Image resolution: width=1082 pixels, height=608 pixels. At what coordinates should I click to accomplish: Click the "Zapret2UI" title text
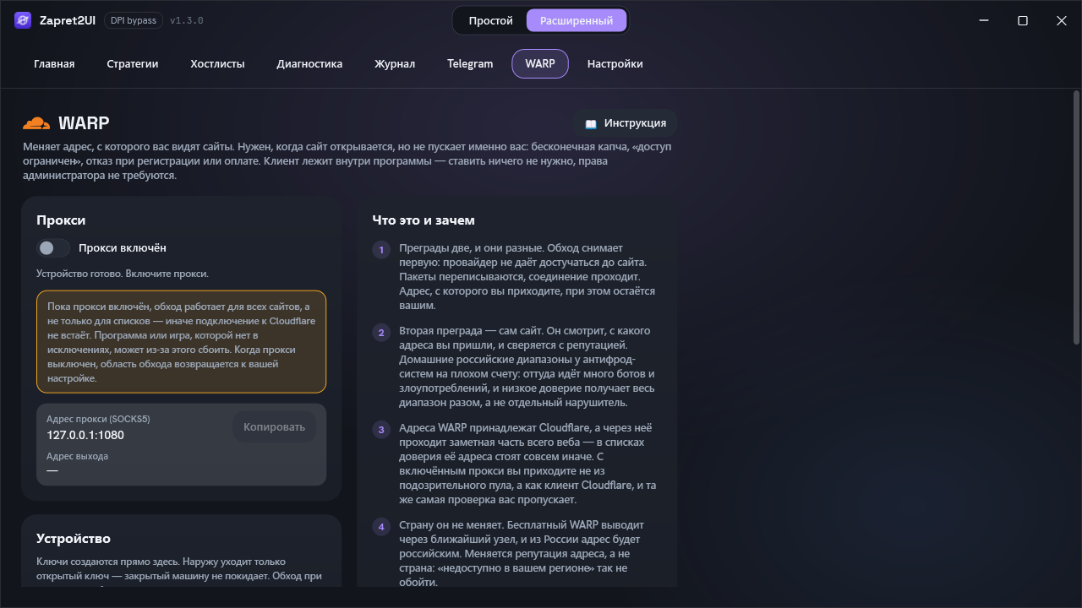tap(68, 20)
